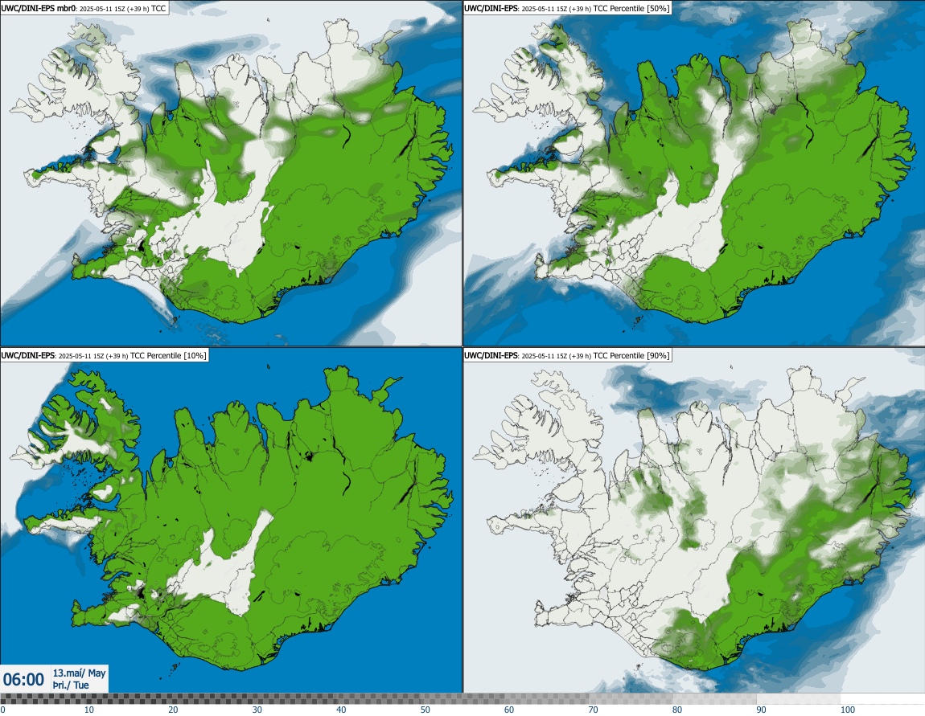Click the 60 value on the legend scale
925x716 pixels.
point(509,710)
